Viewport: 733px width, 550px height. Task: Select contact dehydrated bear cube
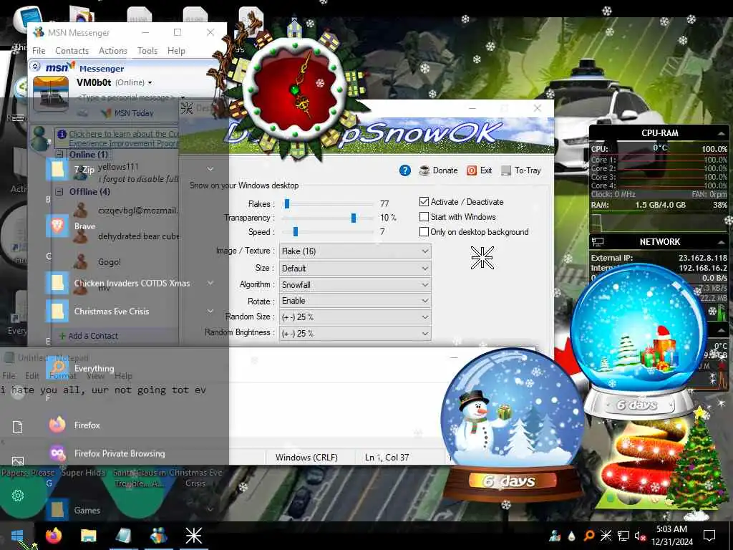[x=138, y=236]
